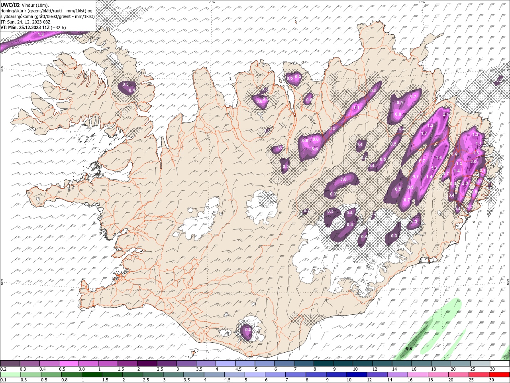This screenshot has height=383, width=510.
Task: Click the 1.6 snowfall value label
Action: click(439, 158)
